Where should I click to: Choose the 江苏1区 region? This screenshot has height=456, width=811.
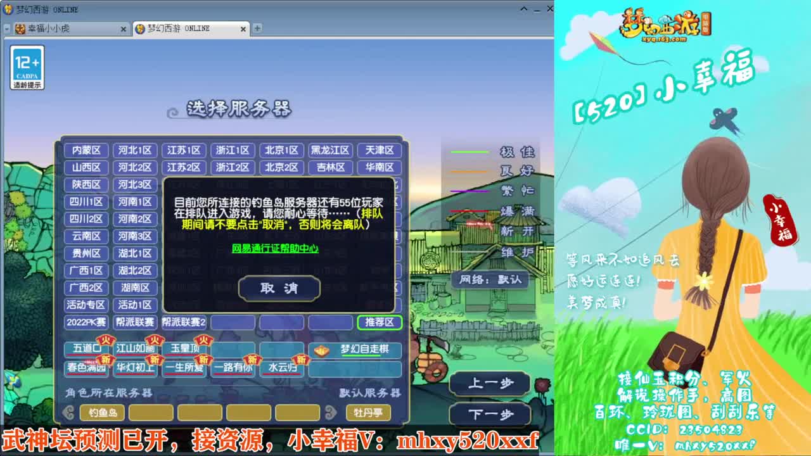coord(184,150)
